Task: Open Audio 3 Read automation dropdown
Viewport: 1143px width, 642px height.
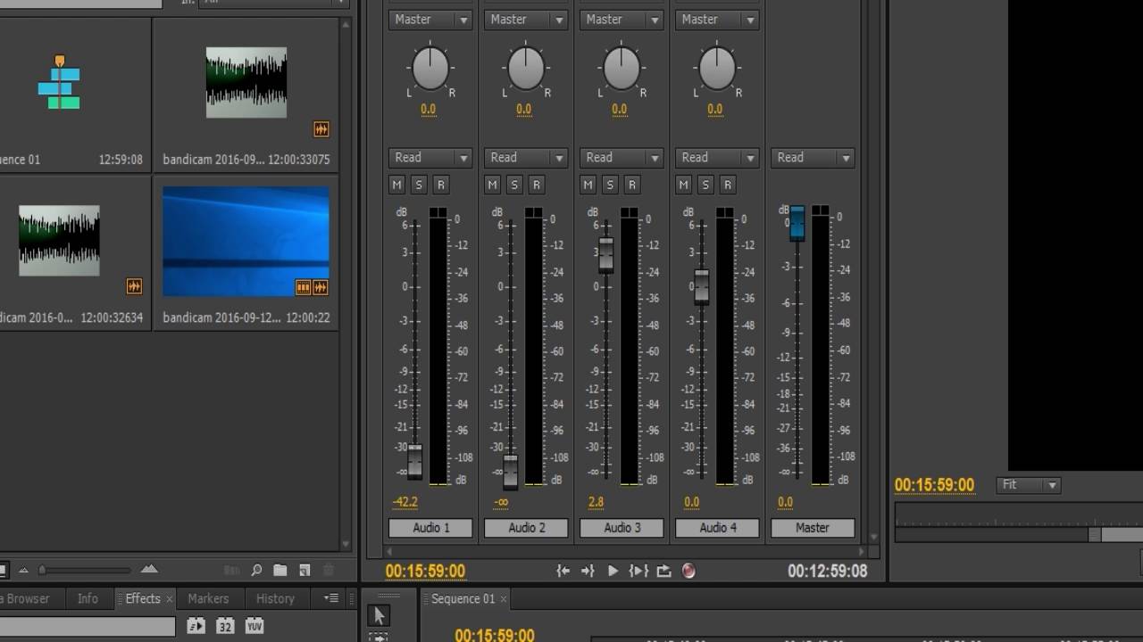Action: [622, 158]
